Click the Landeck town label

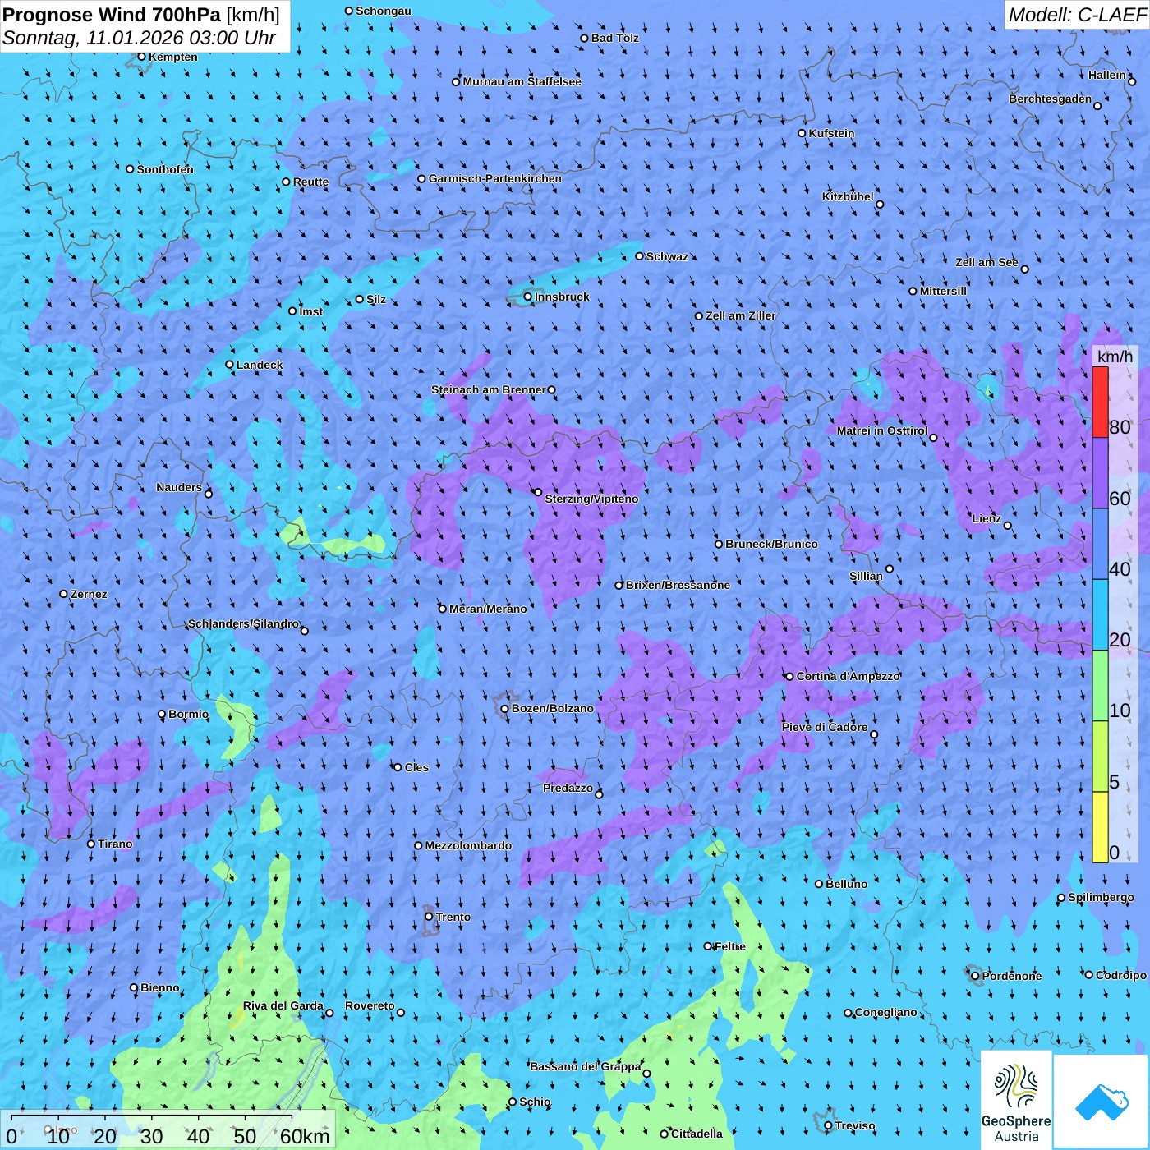[260, 365]
